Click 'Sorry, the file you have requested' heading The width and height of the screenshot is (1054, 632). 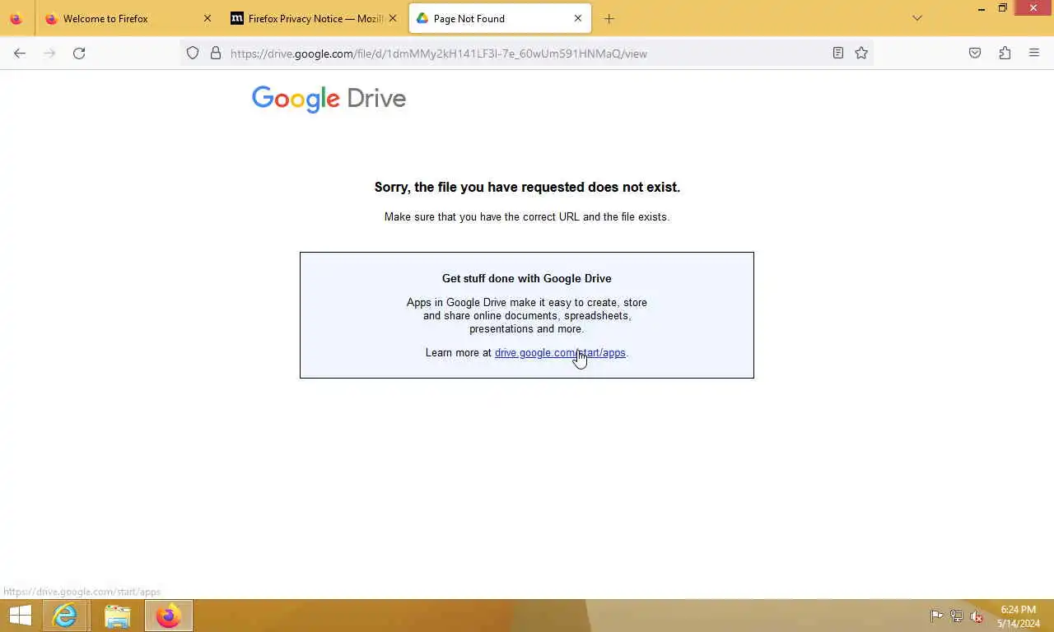coord(527,188)
